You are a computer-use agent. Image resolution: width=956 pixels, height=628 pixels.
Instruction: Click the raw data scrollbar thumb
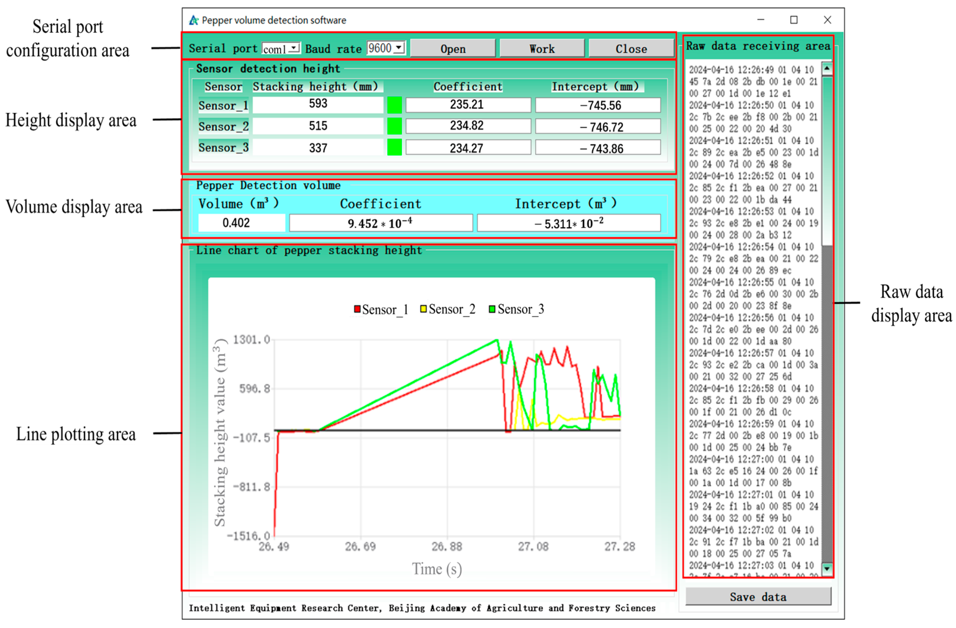pyautogui.click(x=827, y=161)
